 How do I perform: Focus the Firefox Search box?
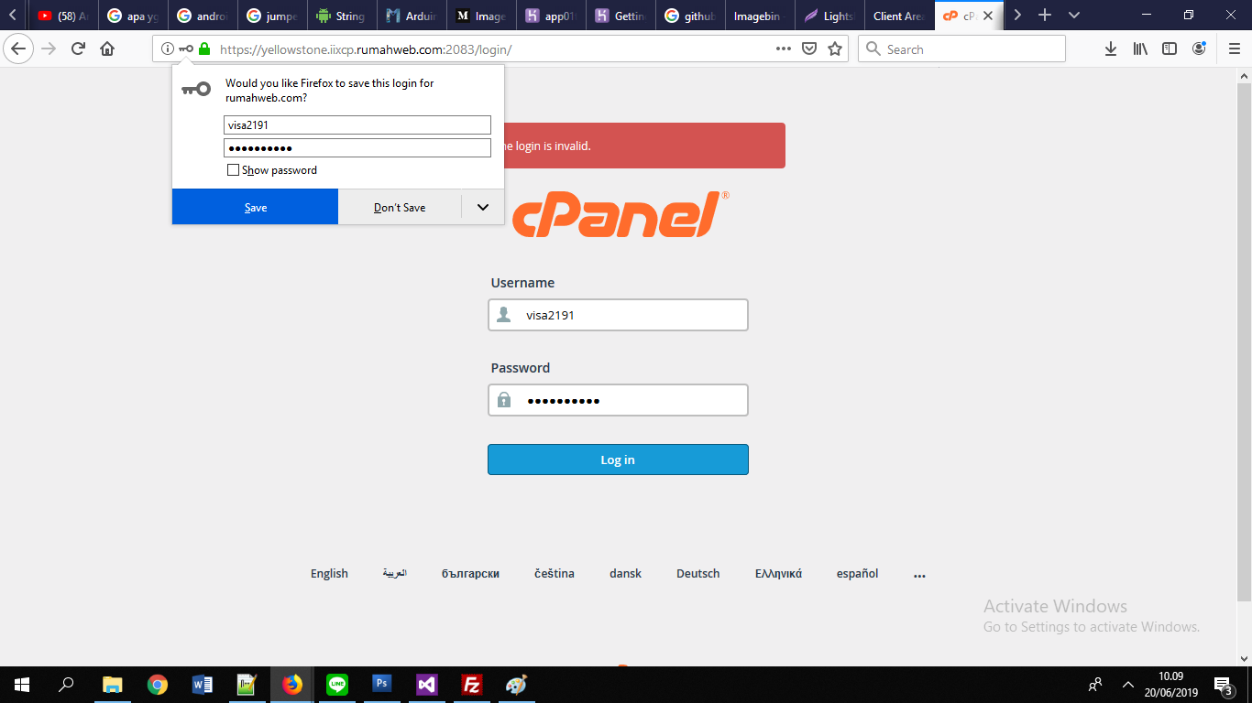pos(961,49)
